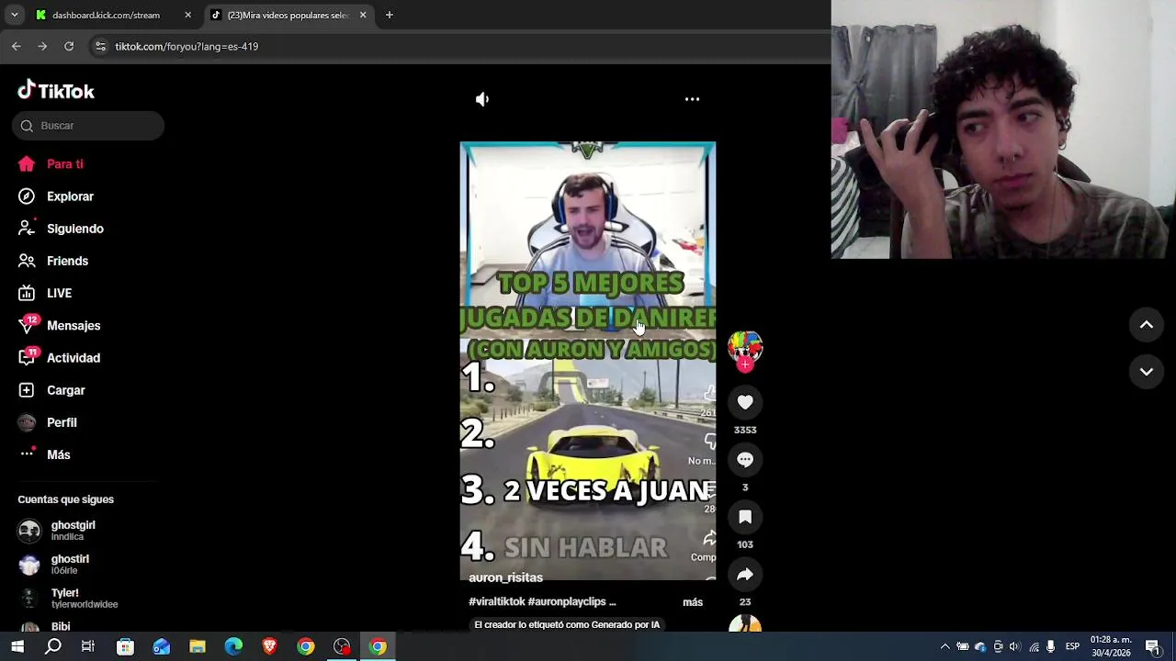
Task: Follow the creator with red plus button
Action: click(745, 364)
